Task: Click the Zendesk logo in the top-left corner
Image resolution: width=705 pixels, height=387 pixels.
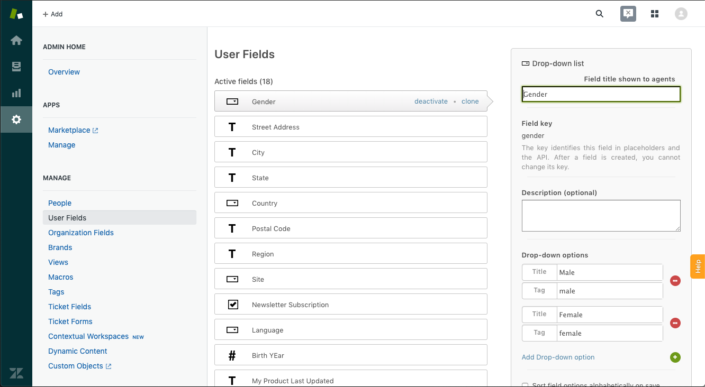Action: [x=16, y=13]
